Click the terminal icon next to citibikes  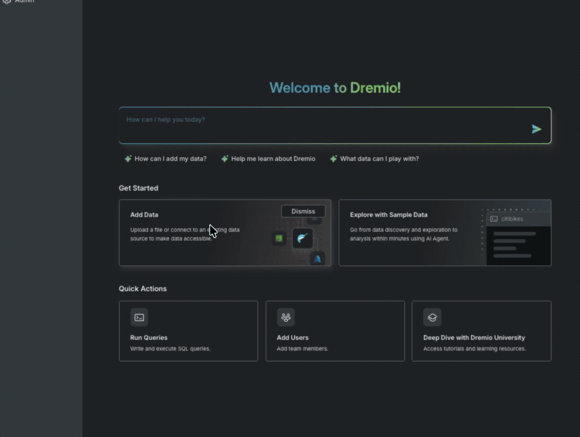click(494, 219)
